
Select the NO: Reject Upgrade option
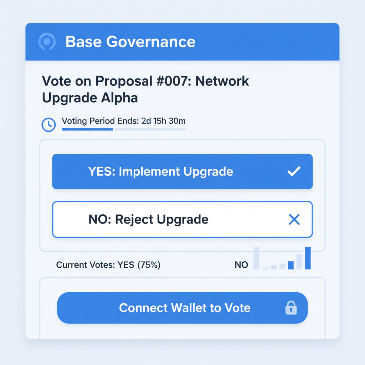pos(182,220)
